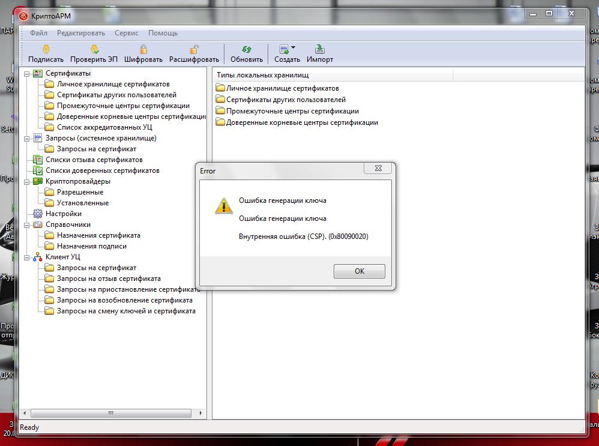
Task: Collapse the Клиент УЦ tree node
Action: (26, 257)
